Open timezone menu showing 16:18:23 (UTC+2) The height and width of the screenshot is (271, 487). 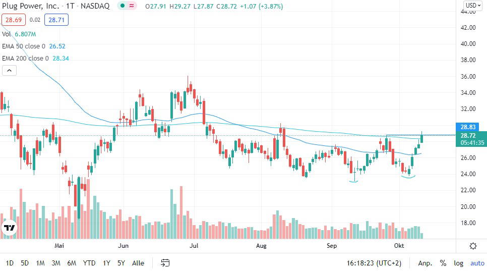click(x=374, y=263)
